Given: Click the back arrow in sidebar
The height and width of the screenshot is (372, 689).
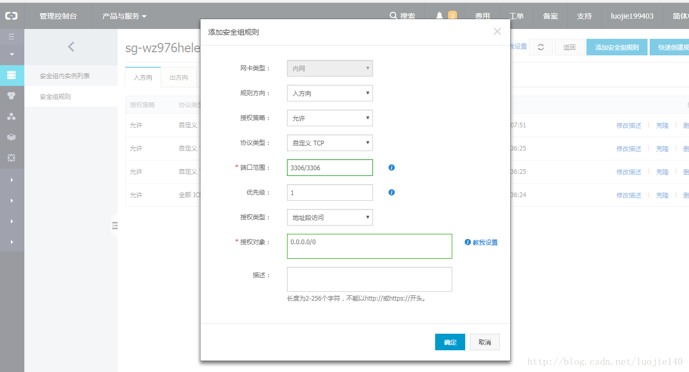Looking at the screenshot, I should pos(71,47).
